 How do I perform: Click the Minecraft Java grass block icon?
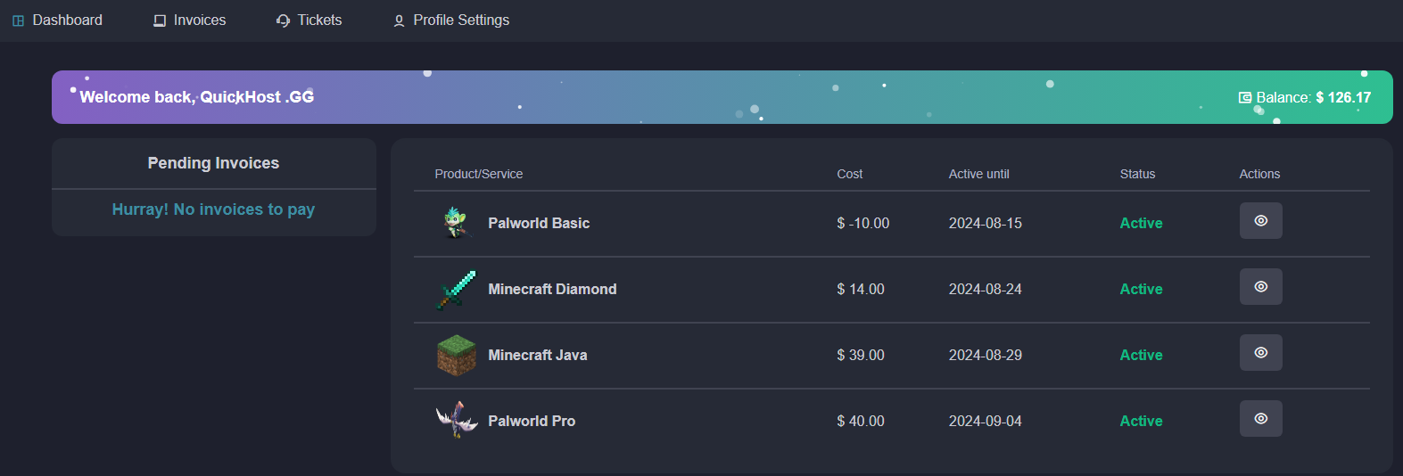pyautogui.click(x=456, y=355)
